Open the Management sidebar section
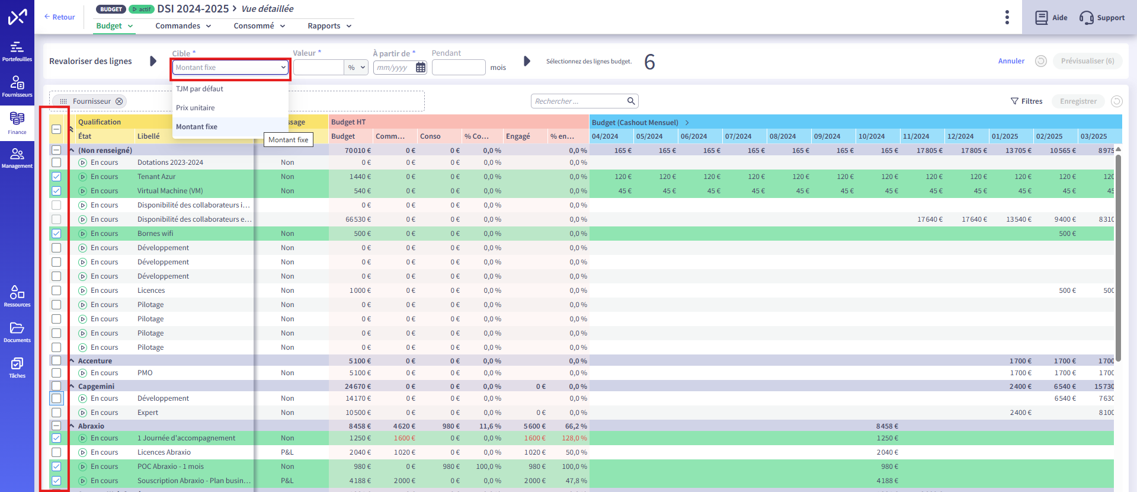This screenshot has height=492, width=1137. click(17, 158)
